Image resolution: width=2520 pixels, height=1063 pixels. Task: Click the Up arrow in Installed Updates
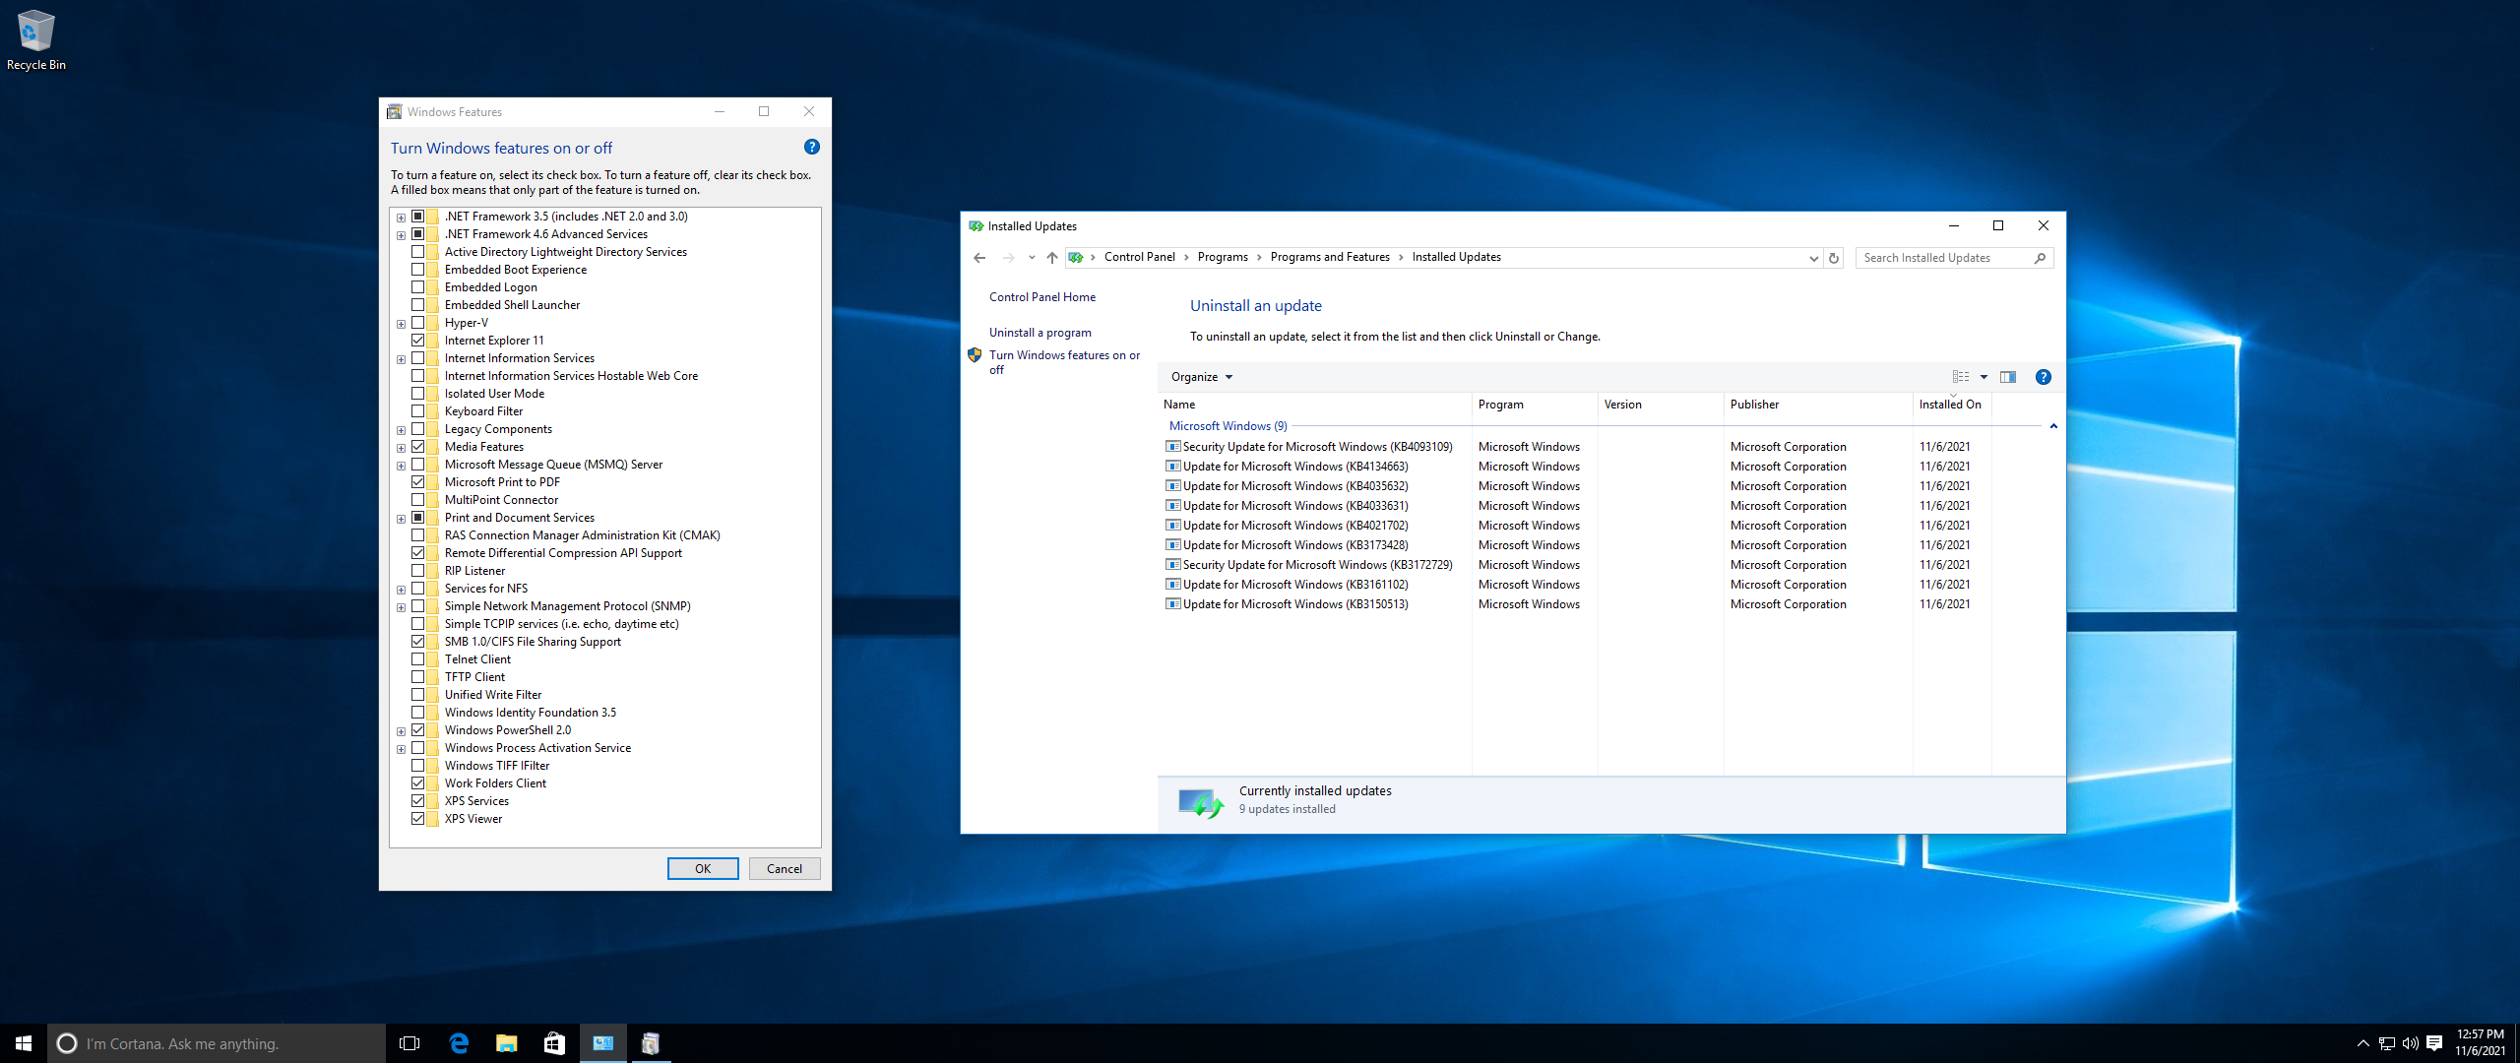[1052, 258]
